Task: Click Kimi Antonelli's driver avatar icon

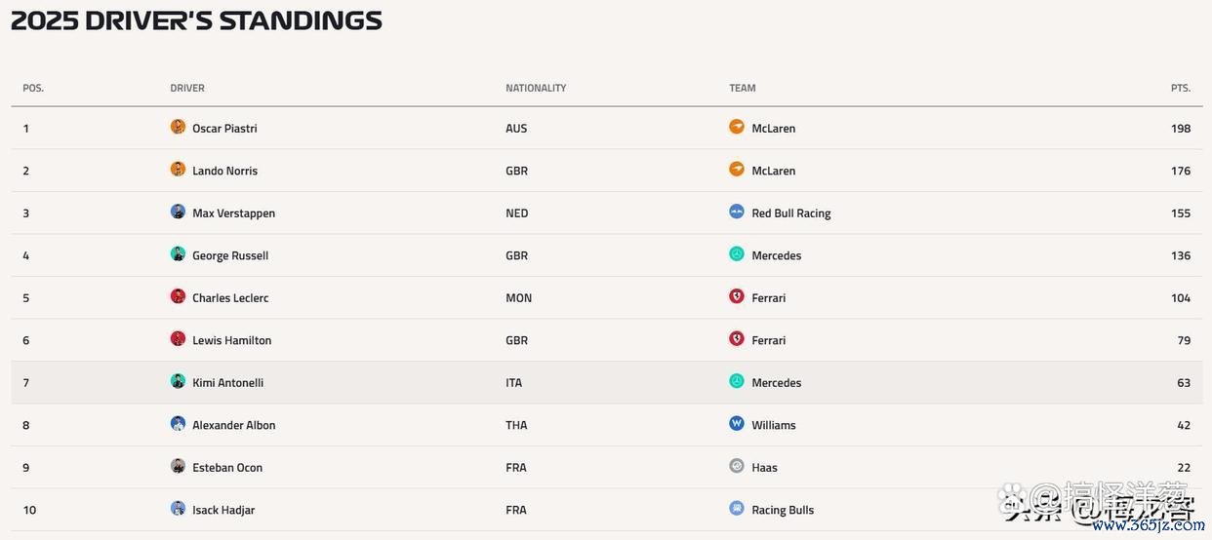Action: tap(178, 381)
